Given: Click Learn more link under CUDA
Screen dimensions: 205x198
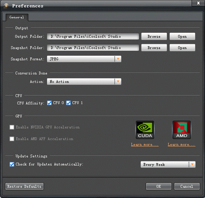Looking at the screenshot, I should pyautogui.click(x=145, y=145).
